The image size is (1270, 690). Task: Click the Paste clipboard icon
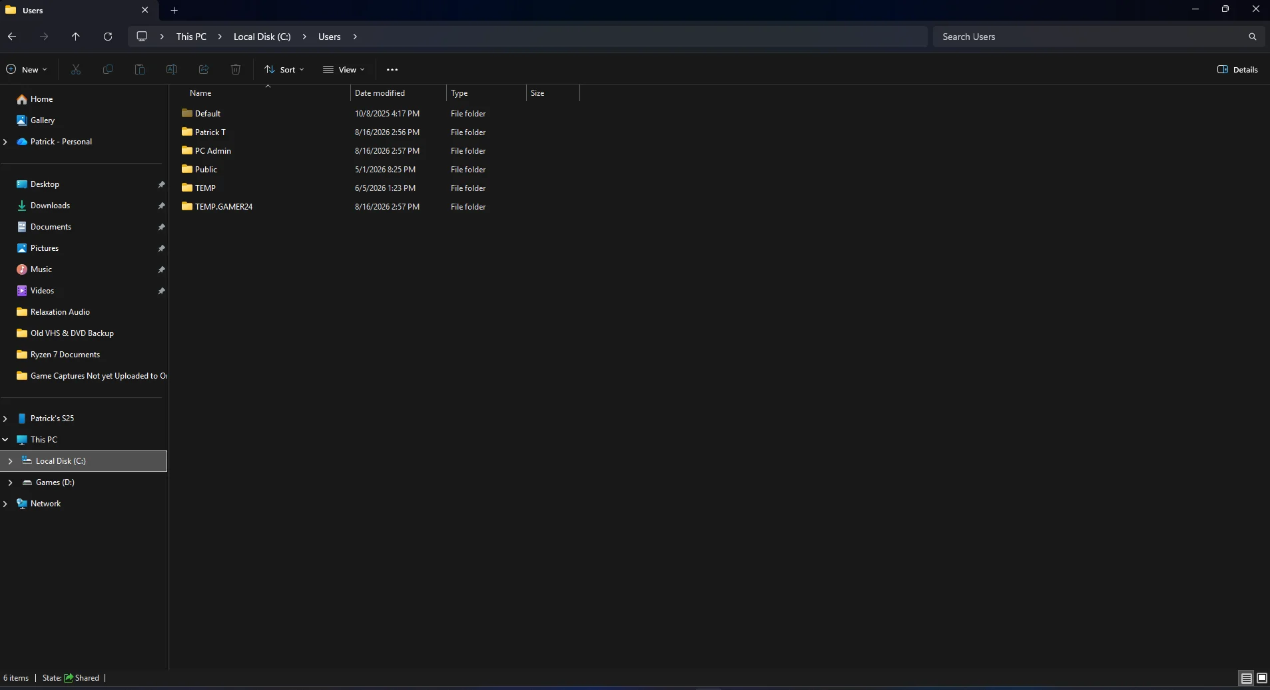pos(140,69)
